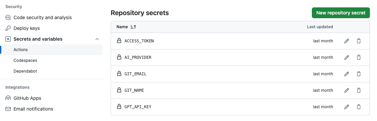Edit the GIT_EMAIL secret pencil icon

pyautogui.click(x=347, y=74)
